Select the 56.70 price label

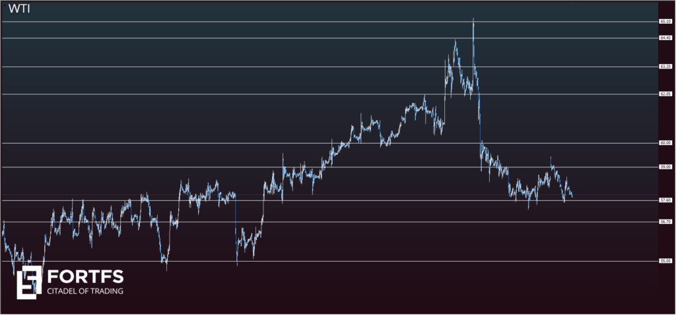pos(665,222)
